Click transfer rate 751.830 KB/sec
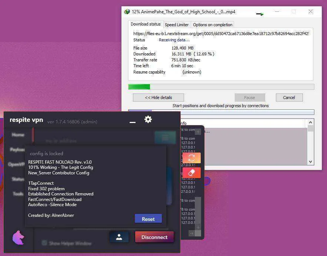Screen dimensions: 327x256 coord(186,60)
